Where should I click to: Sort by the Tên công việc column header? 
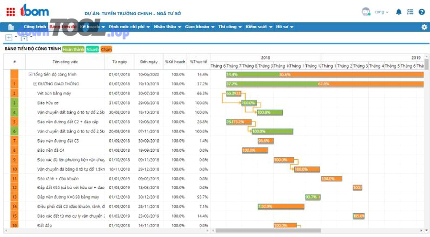click(x=65, y=62)
